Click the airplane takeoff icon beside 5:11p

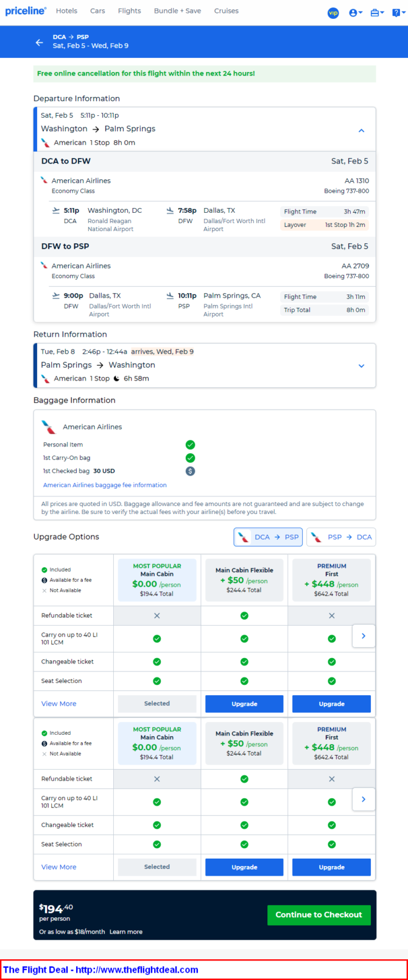pyautogui.click(x=56, y=210)
